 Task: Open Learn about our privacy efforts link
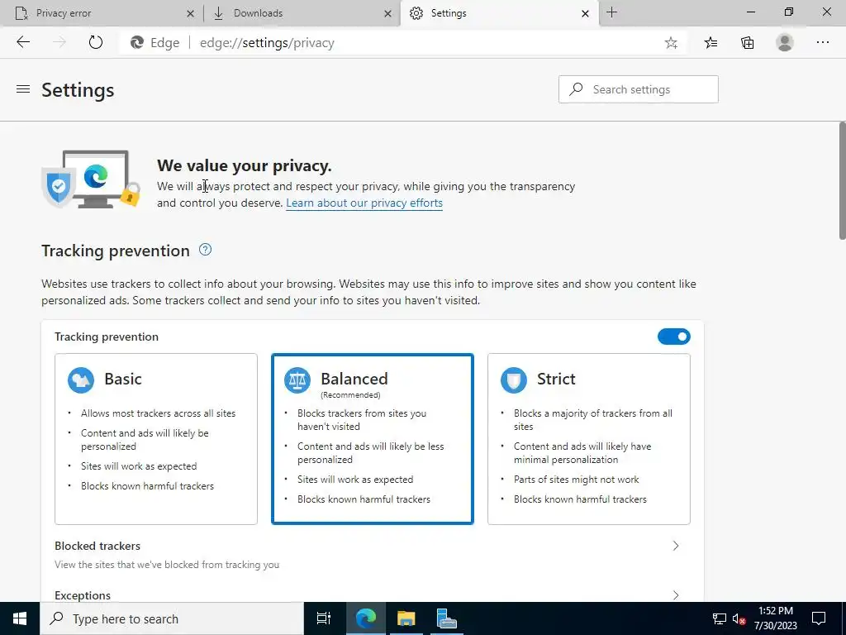point(364,203)
